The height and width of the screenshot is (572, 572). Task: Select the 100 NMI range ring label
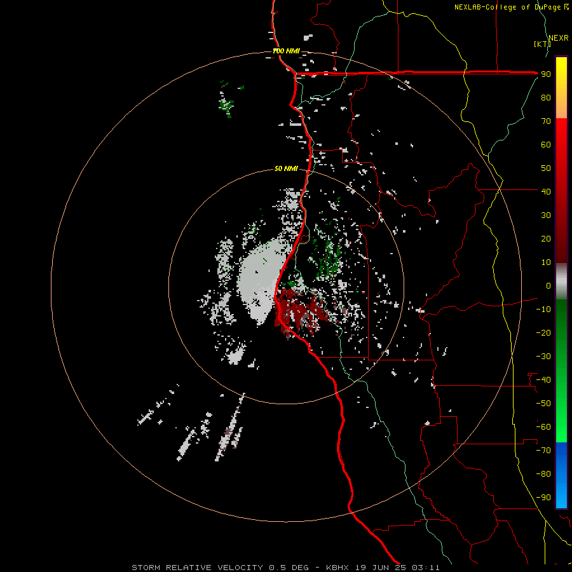[286, 51]
